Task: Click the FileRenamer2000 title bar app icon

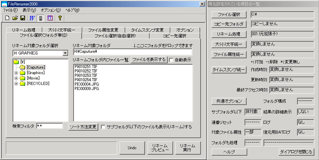Action: coord(4,4)
